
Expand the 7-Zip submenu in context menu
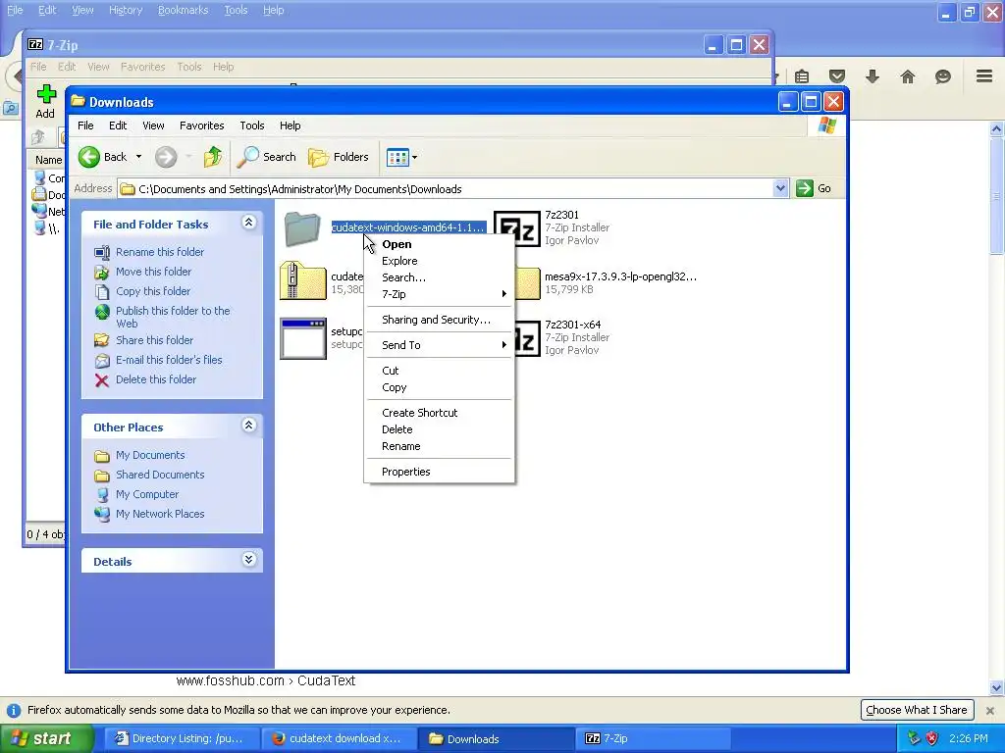pyautogui.click(x=439, y=294)
